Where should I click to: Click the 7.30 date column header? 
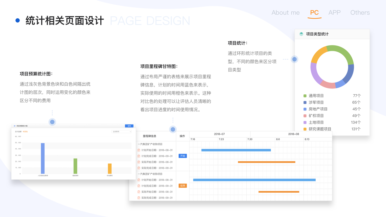250,139
